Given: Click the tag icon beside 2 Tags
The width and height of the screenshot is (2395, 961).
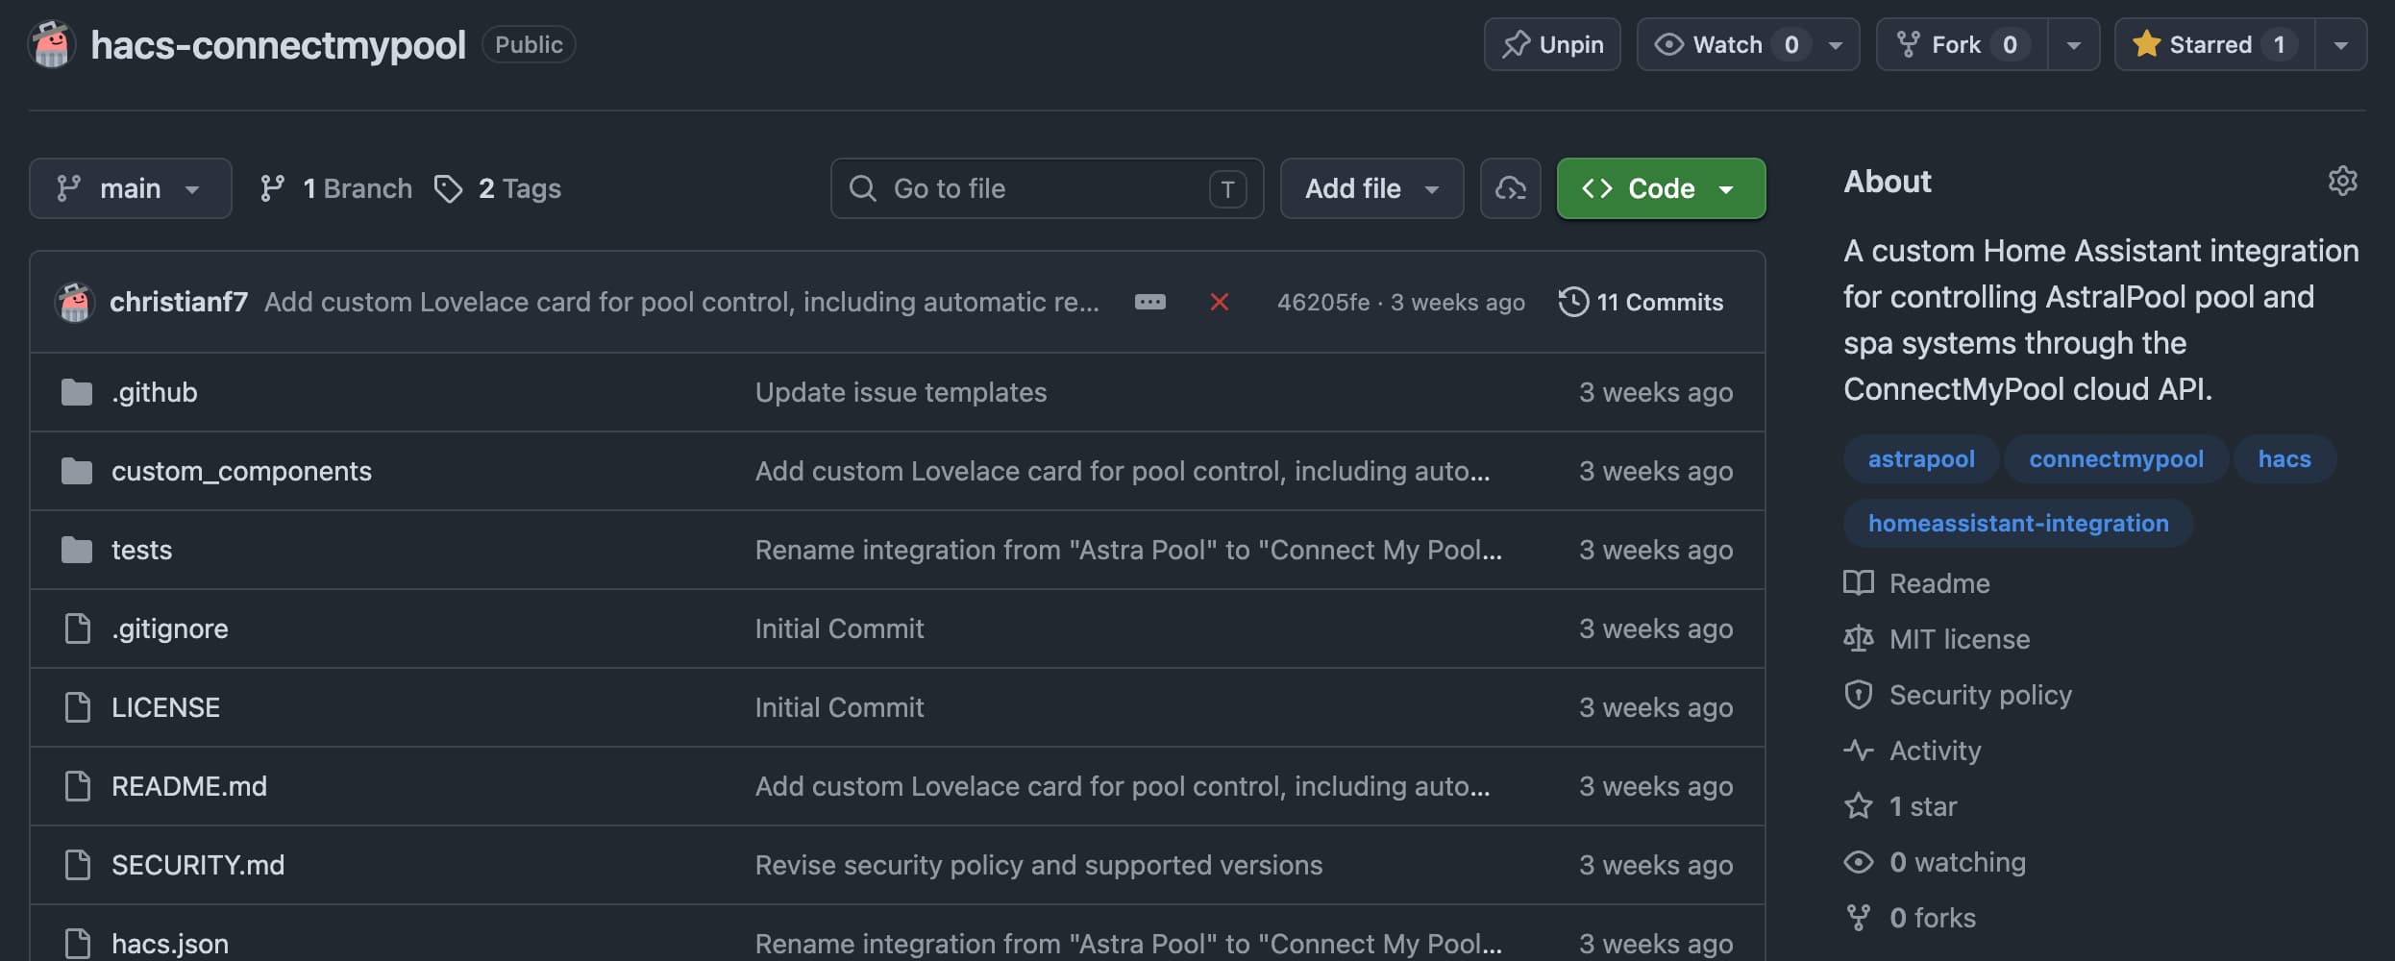Looking at the screenshot, I should coord(448,188).
